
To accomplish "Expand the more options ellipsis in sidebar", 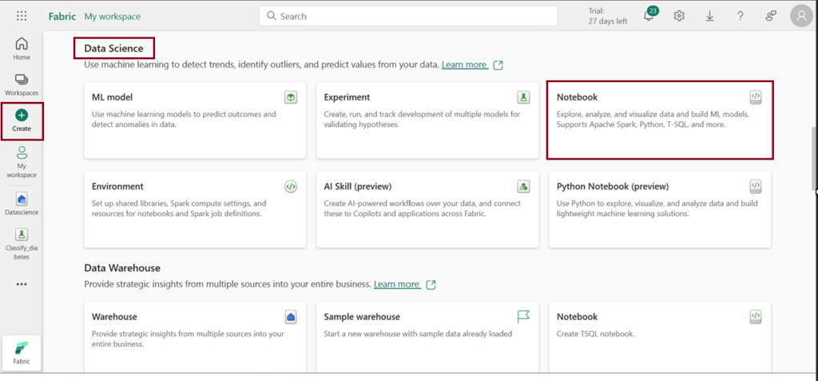I will click(22, 284).
